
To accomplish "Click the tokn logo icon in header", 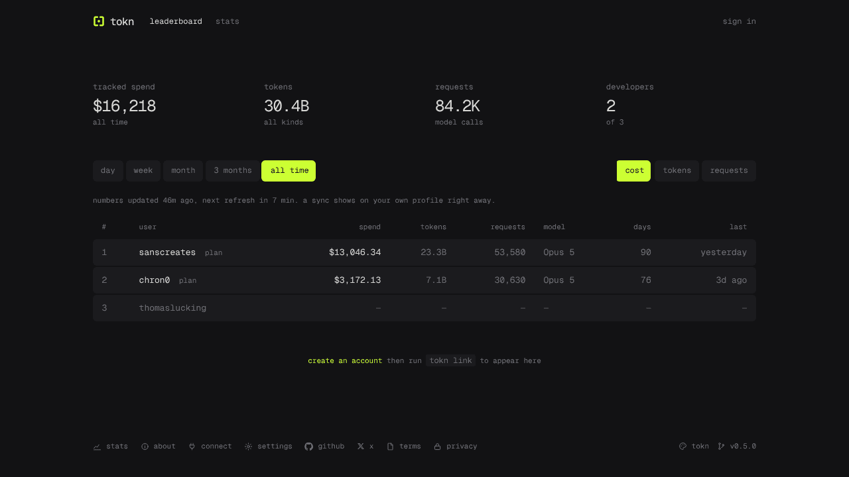I will 99,21.
